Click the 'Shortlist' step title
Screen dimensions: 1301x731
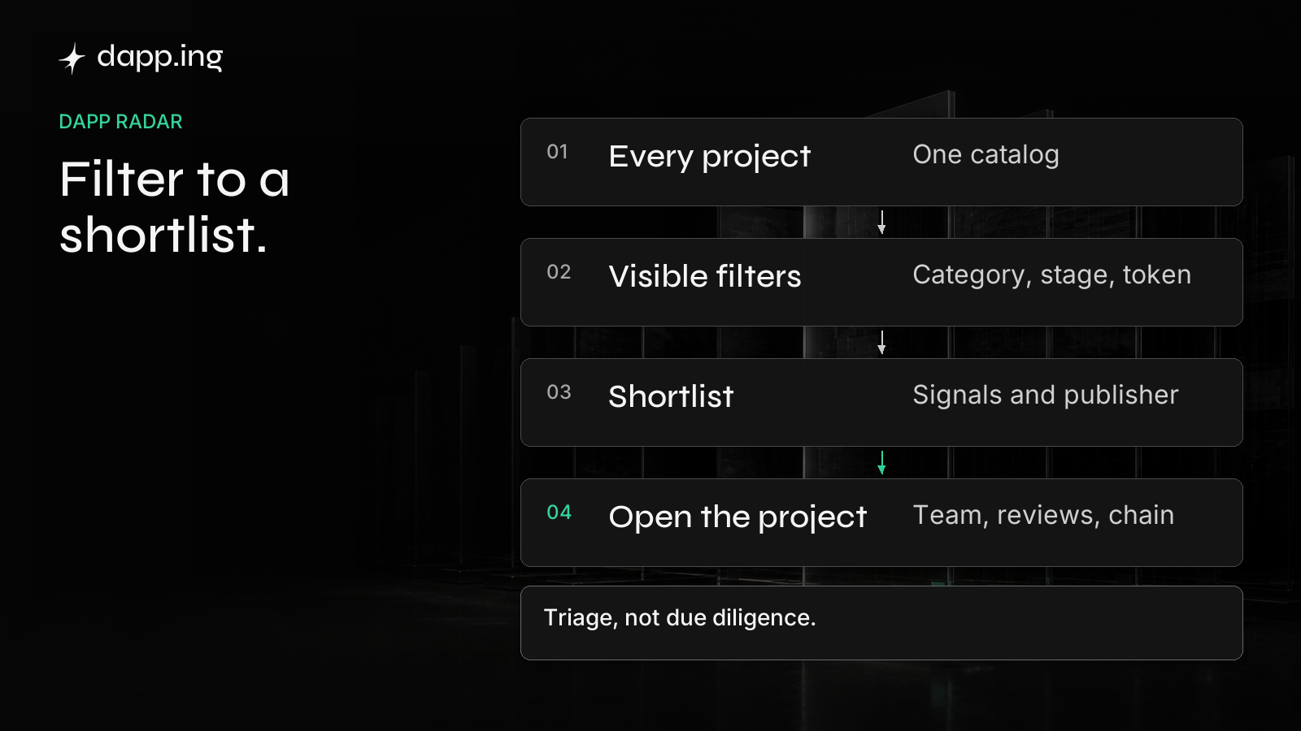point(671,396)
